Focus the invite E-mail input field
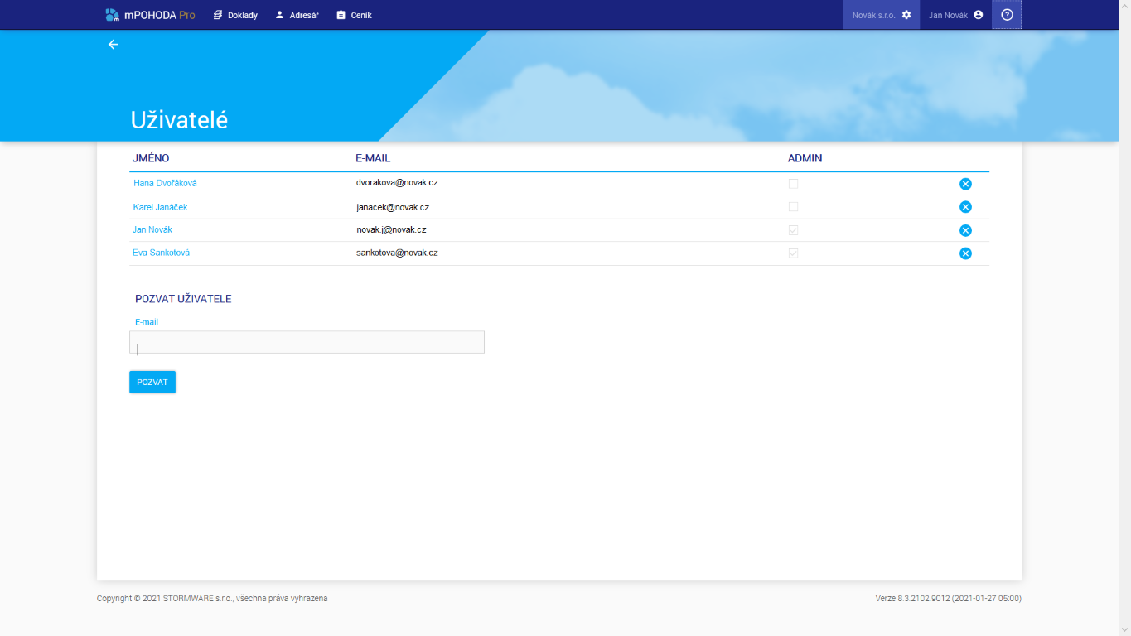Image resolution: width=1131 pixels, height=636 pixels. point(307,342)
